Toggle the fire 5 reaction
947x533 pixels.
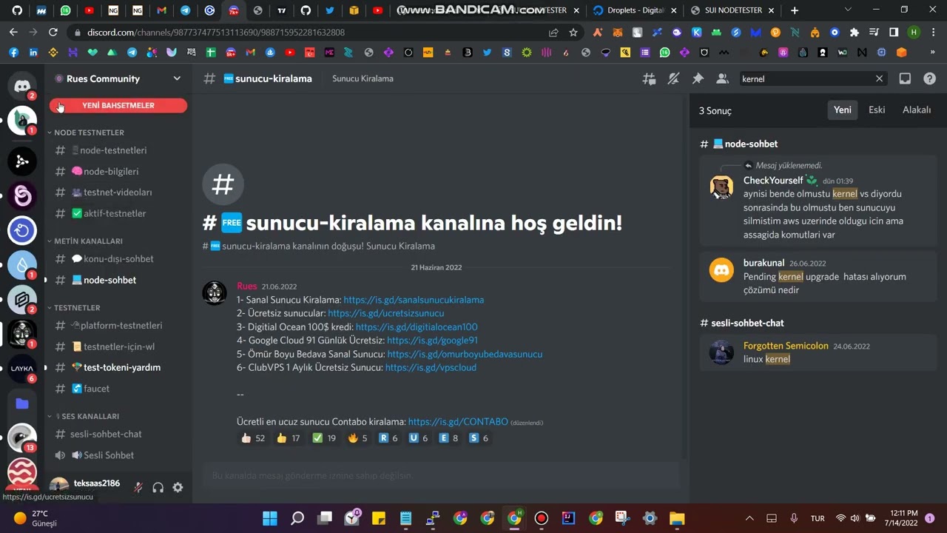coord(357,438)
